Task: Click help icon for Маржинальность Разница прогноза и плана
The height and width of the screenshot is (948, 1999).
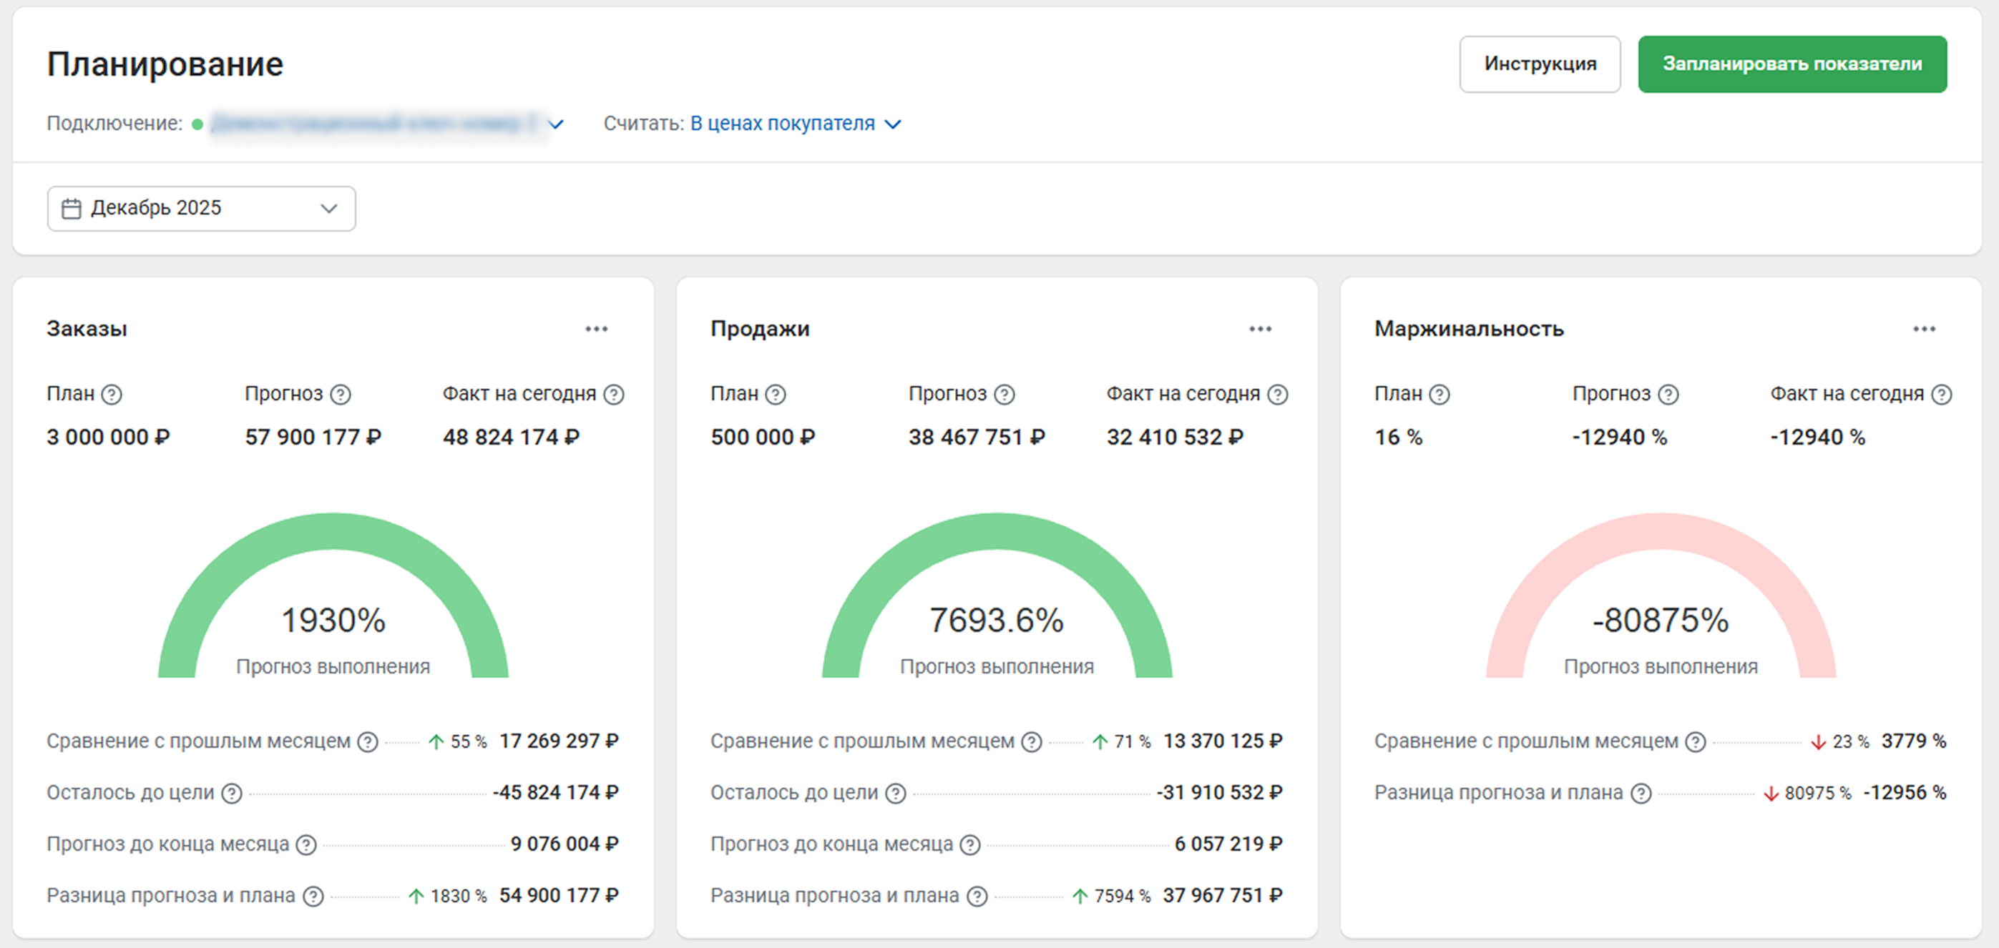Action: pos(1641,793)
